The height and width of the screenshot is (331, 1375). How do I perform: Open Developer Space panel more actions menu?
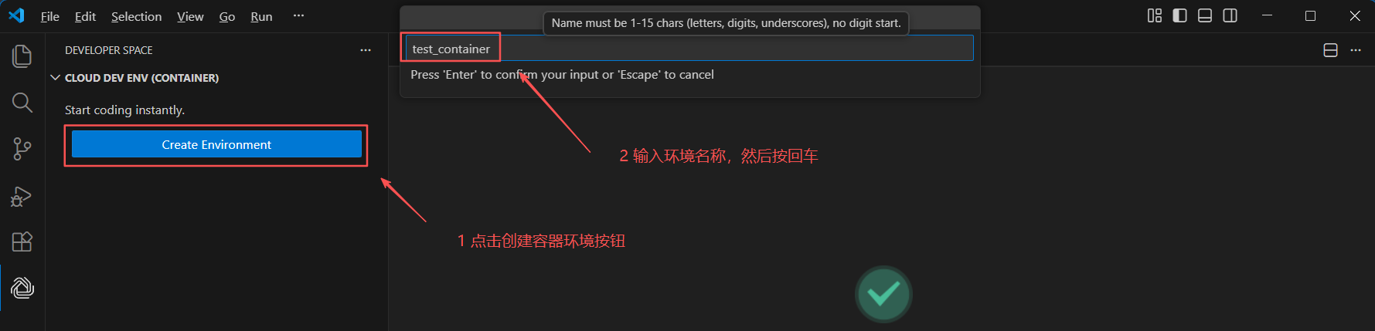click(x=366, y=50)
